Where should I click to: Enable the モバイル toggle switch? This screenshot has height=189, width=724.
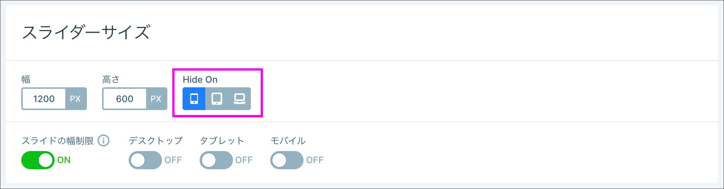pyautogui.click(x=286, y=160)
